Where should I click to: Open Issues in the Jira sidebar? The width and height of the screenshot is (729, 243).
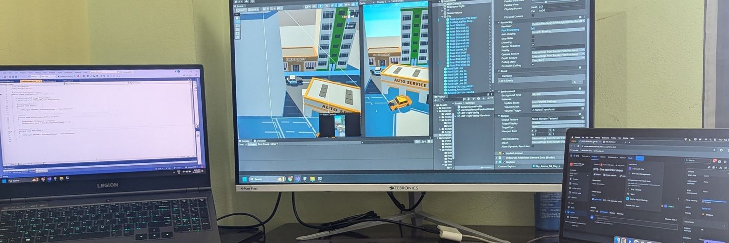(x=573, y=212)
